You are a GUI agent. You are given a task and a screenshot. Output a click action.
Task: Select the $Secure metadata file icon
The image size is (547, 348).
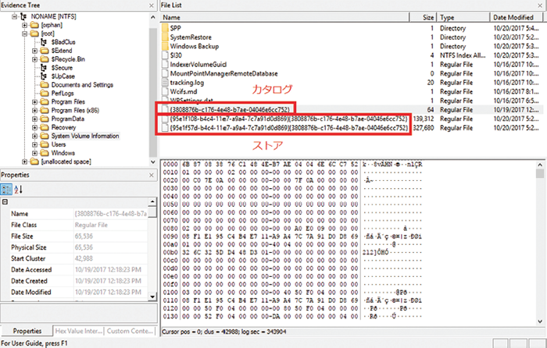tap(45, 68)
